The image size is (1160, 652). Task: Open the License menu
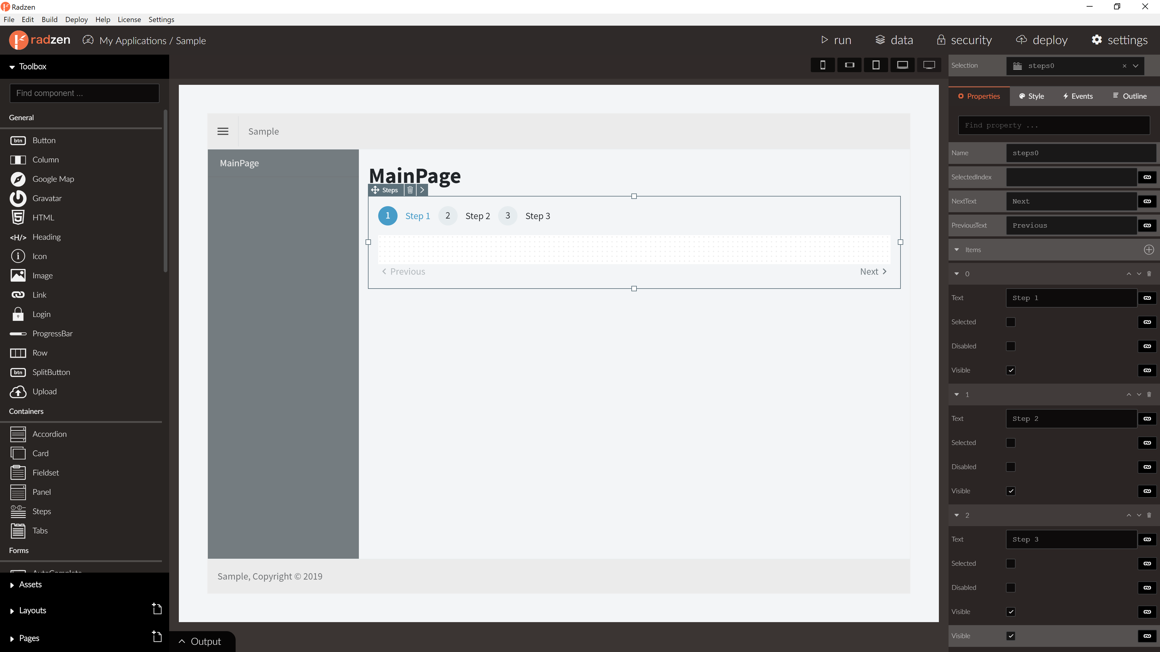[129, 19]
